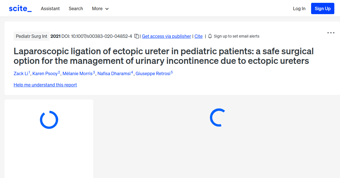
Task: Open the ellipsis overflow menu
Action: point(331,33)
